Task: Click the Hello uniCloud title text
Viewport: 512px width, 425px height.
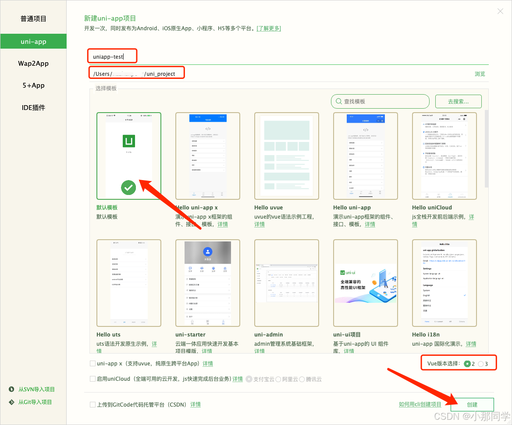Action: click(x=432, y=207)
